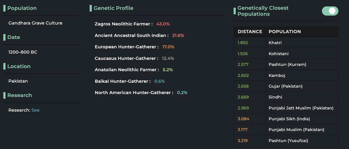
Task: Select Punjabi Jatt Muslim (Pakistan) row
Action: point(286,108)
